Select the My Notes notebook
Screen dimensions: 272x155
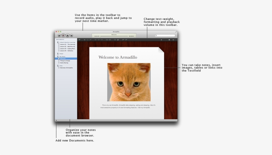[62, 56]
